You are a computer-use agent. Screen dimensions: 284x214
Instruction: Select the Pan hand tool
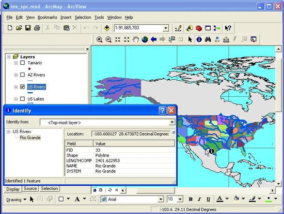point(135,39)
